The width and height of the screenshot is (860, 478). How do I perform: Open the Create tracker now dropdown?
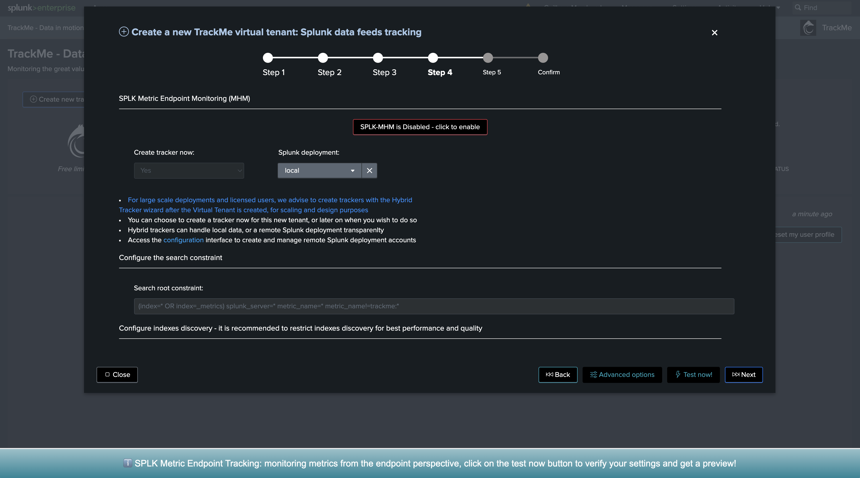[x=189, y=171]
